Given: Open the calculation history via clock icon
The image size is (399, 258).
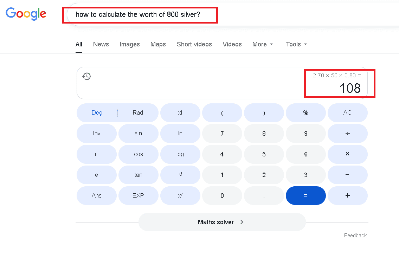Looking at the screenshot, I should [x=86, y=76].
